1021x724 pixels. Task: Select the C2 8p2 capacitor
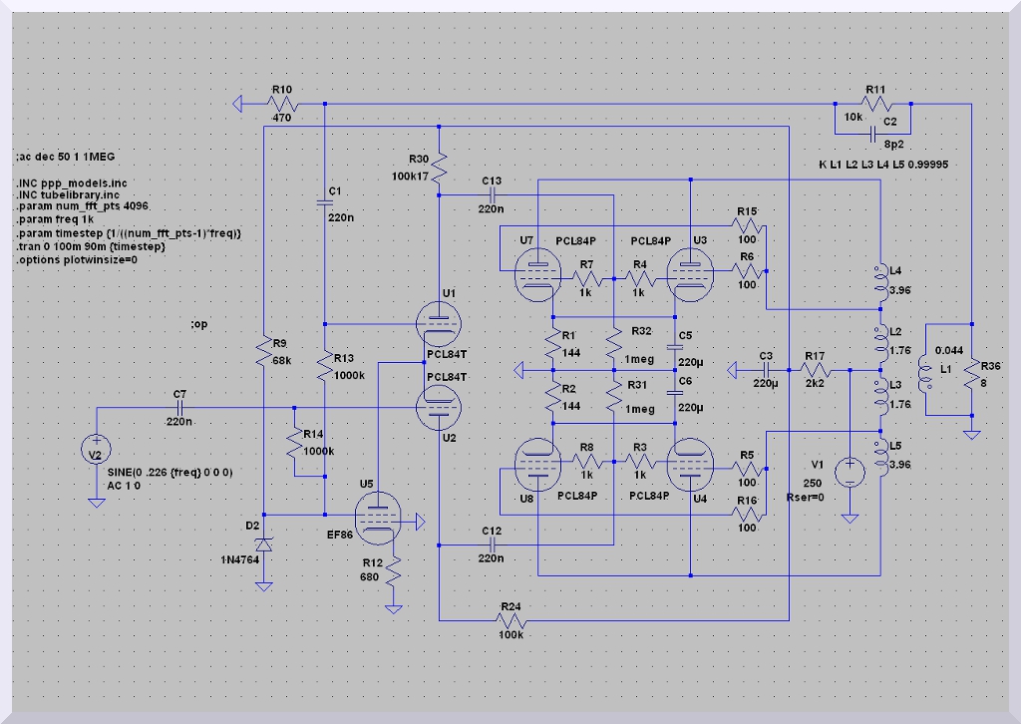pos(874,129)
